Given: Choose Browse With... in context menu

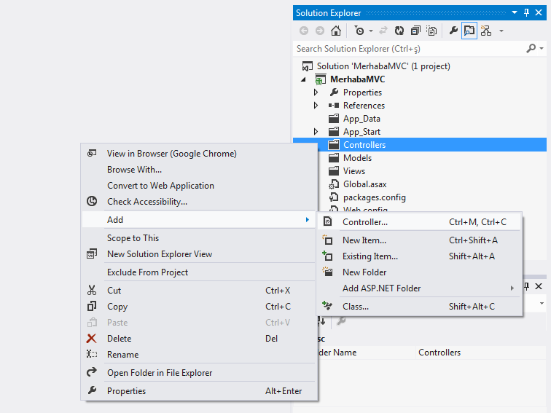Looking at the screenshot, I should point(199,170).
